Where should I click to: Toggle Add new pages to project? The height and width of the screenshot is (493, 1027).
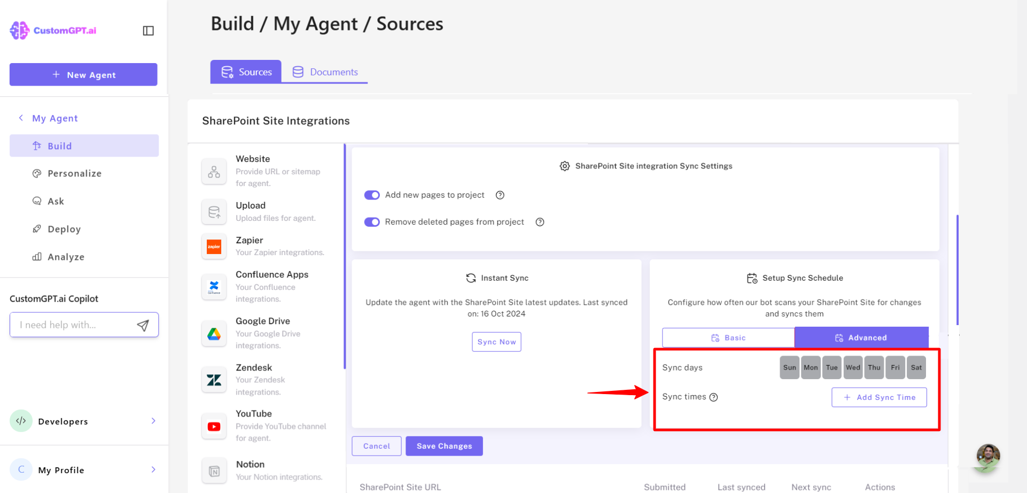(372, 195)
